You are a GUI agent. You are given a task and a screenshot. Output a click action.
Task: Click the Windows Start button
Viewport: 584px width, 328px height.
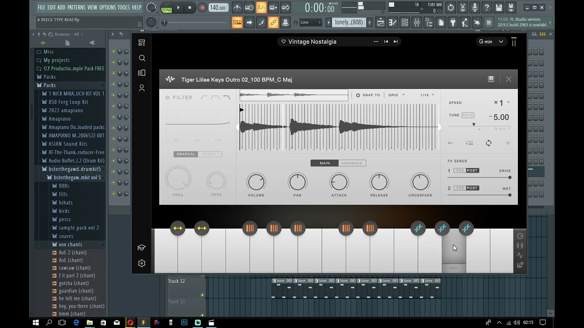[36, 323]
